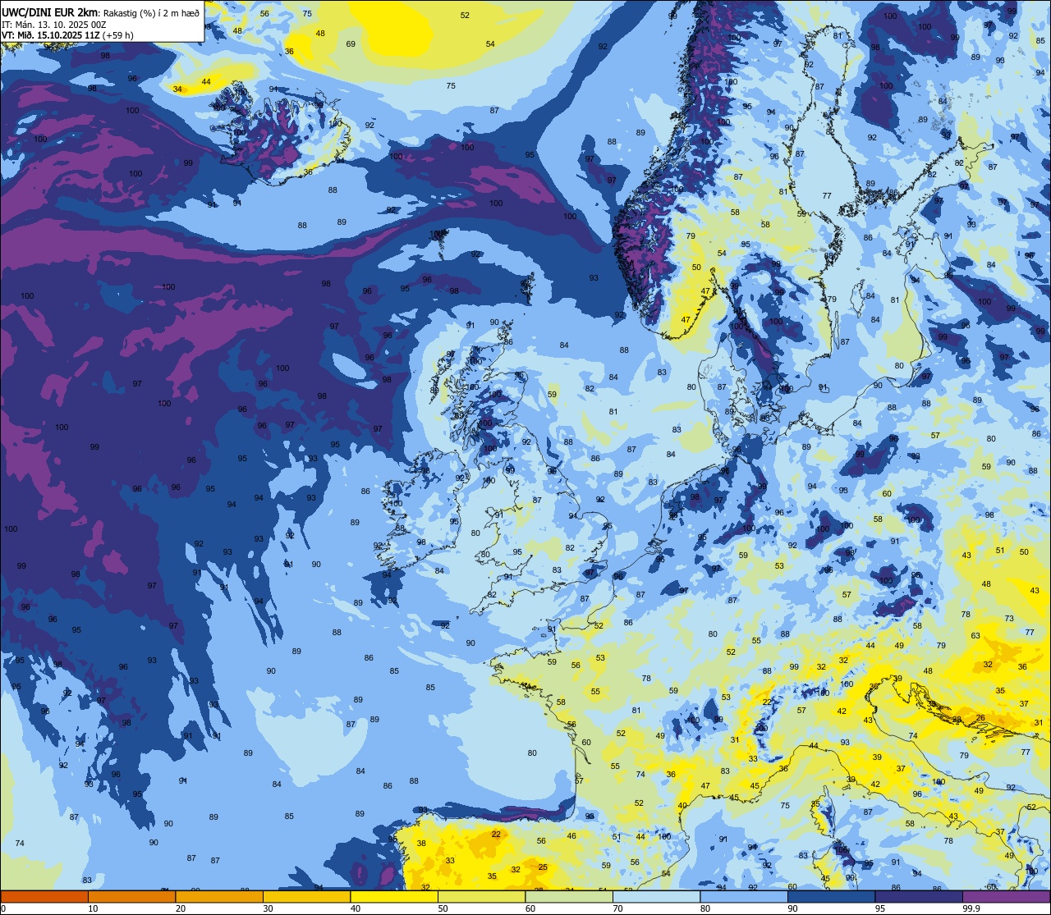Click the map value 69 in the yellow area at the top

pos(351,44)
